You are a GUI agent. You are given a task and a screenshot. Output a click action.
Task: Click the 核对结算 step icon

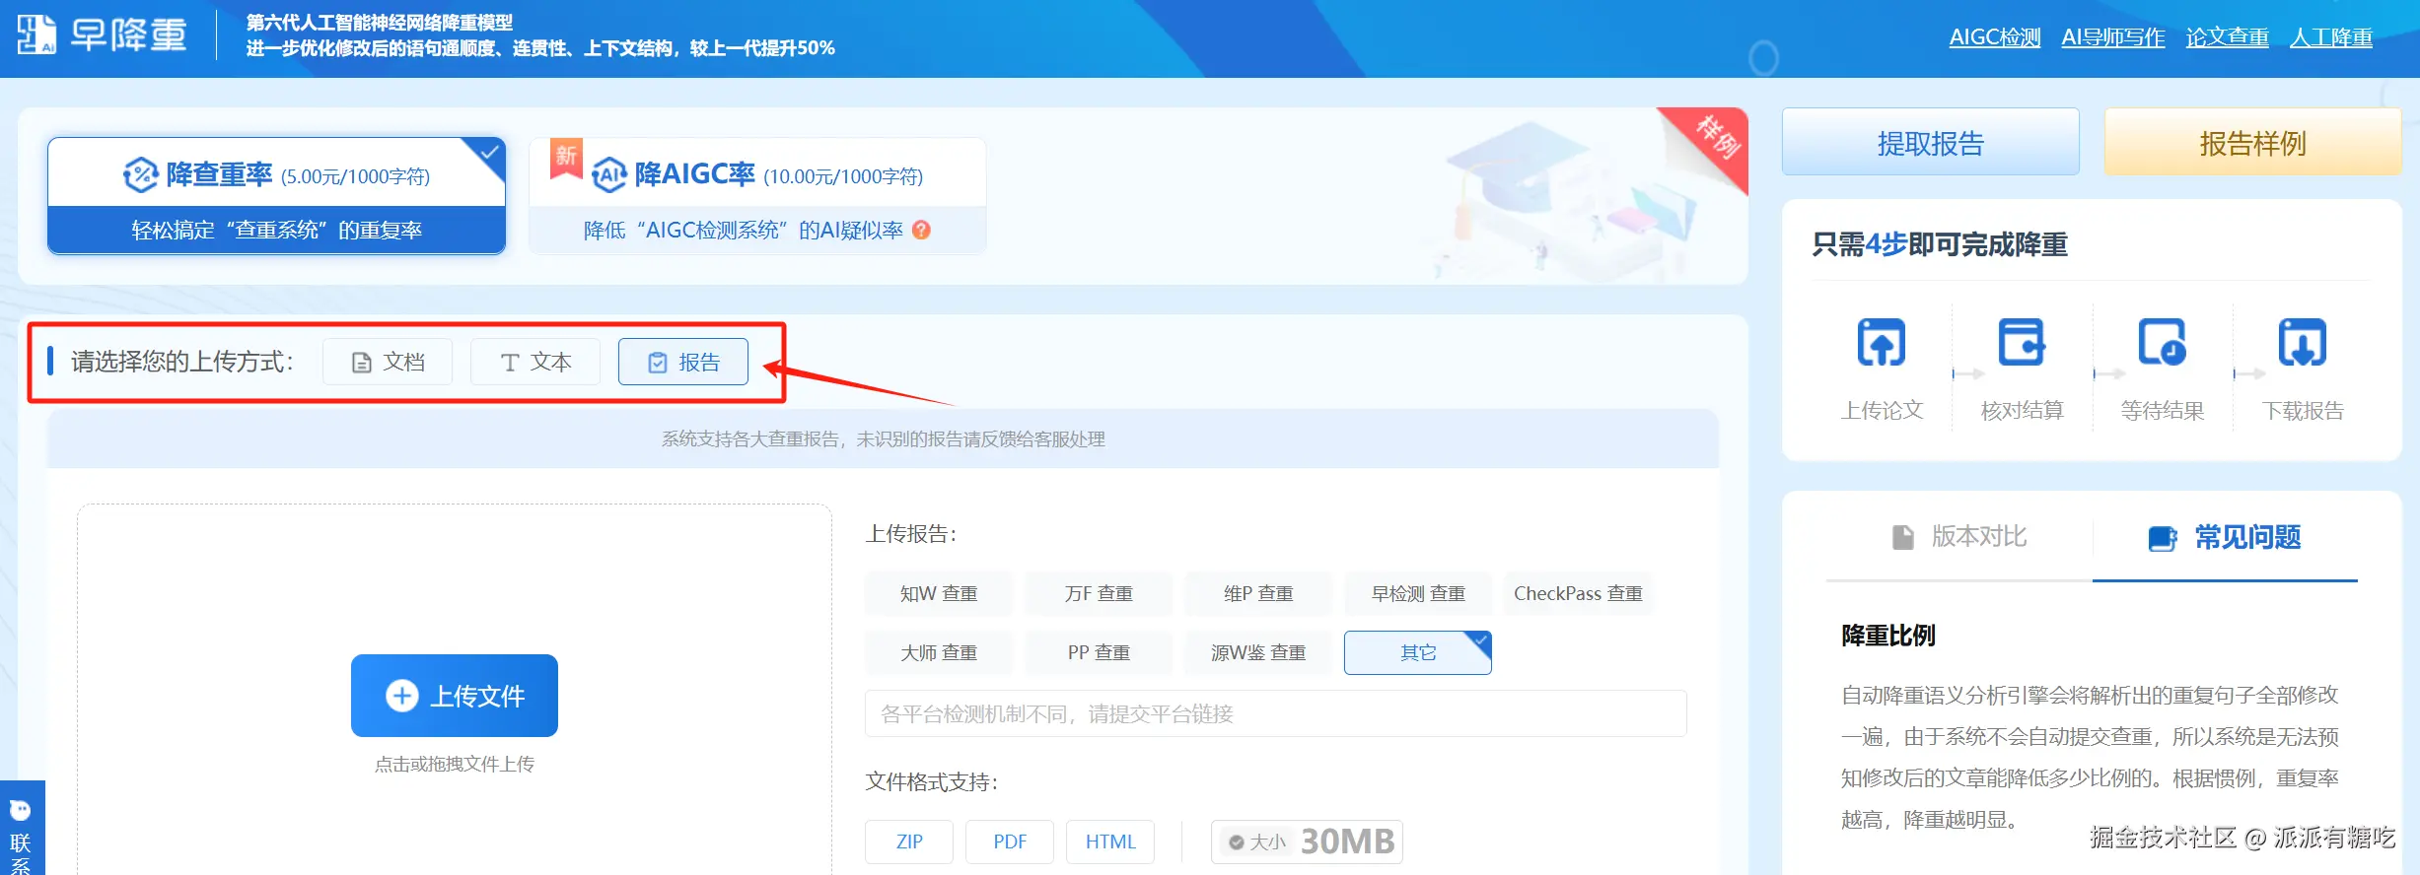point(2022,342)
